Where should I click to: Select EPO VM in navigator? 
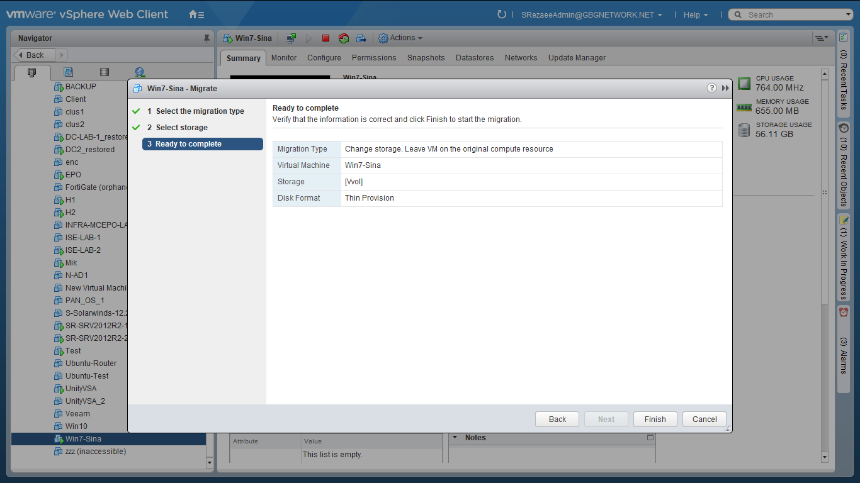pyautogui.click(x=73, y=175)
